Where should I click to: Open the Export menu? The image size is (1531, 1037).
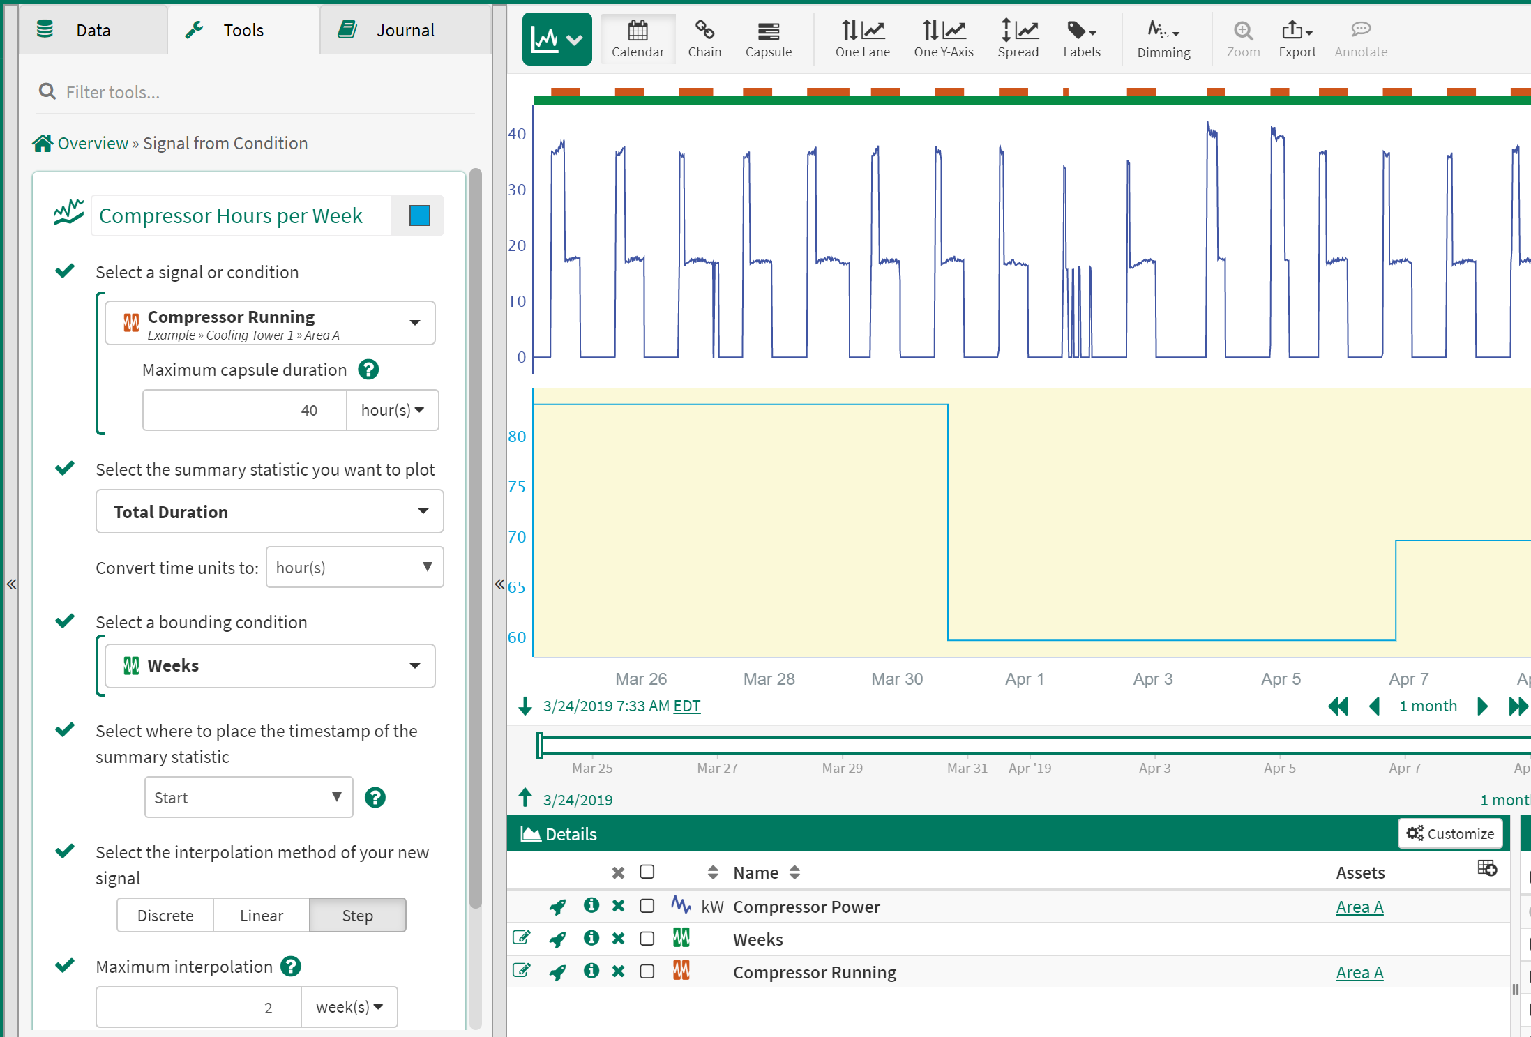(1297, 39)
